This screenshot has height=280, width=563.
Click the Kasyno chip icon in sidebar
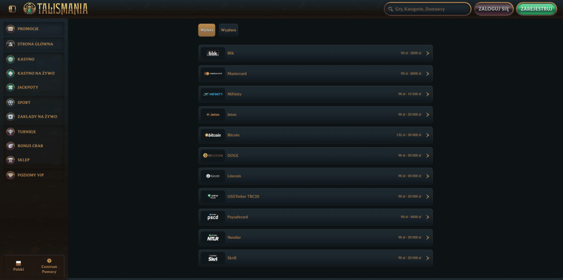pos(10,59)
